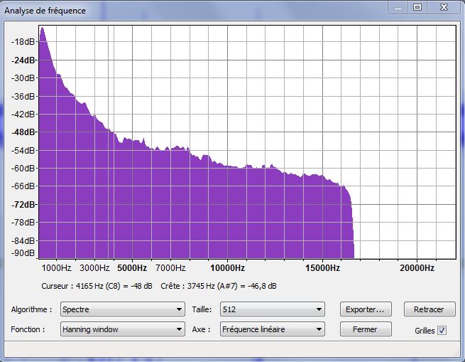This screenshot has width=465, height=362.
Task: Maximize the frequency analysis window
Action: pos(417,7)
